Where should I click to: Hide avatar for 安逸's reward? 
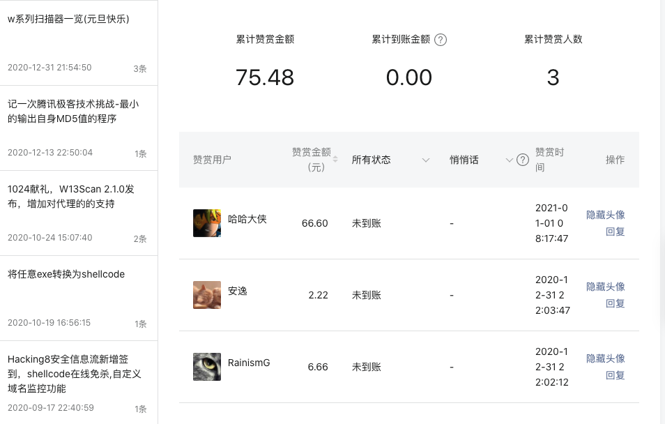pyautogui.click(x=606, y=287)
